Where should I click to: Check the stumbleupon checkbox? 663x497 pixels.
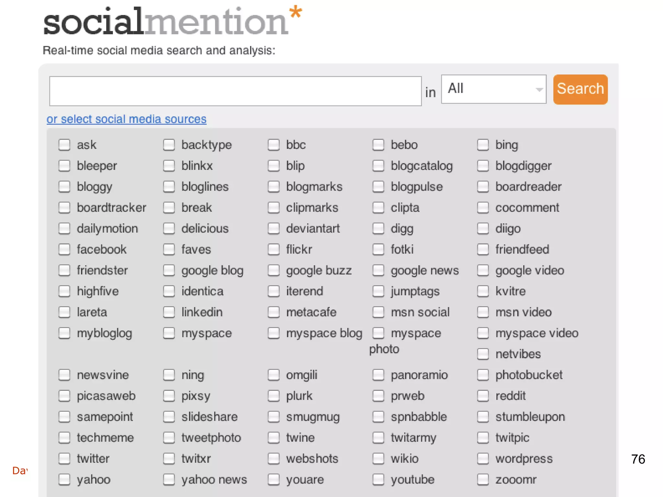tap(483, 417)
